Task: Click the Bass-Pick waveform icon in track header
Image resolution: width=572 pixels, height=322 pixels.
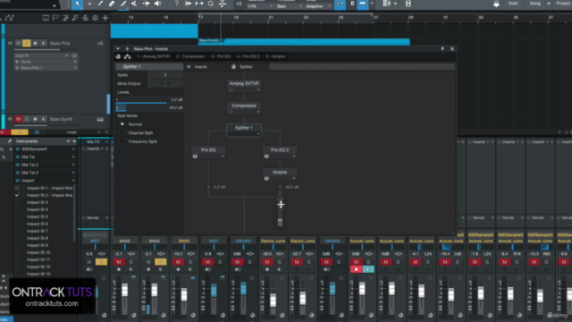Action: point(100,43)
